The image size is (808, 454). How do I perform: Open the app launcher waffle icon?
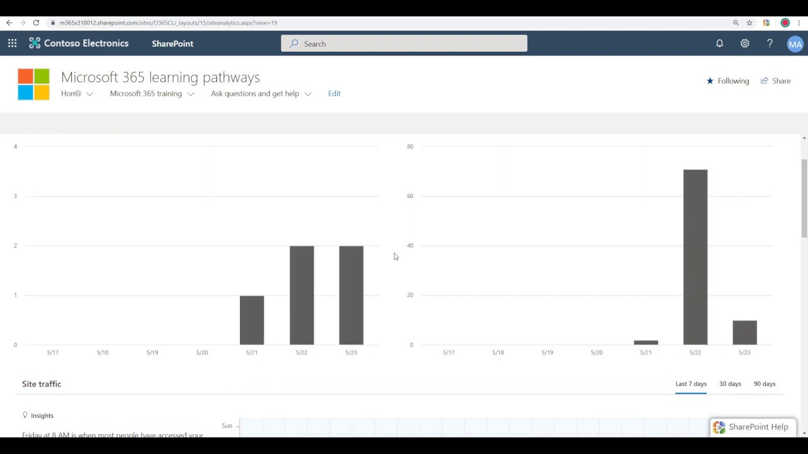[x=12, y=44]
